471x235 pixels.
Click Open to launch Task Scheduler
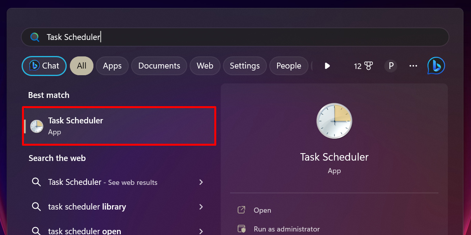(262, 210)
